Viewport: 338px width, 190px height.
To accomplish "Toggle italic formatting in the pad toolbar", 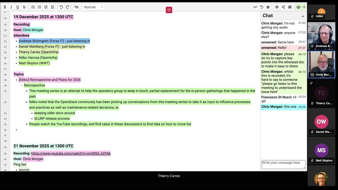I will [11, 7].
